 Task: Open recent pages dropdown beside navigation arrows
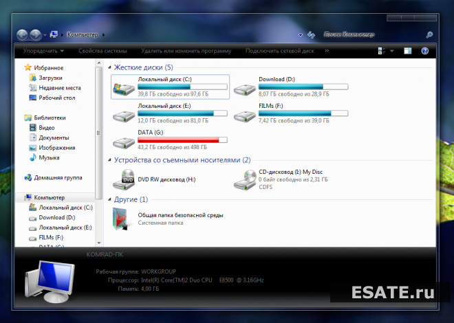[45, 35]
